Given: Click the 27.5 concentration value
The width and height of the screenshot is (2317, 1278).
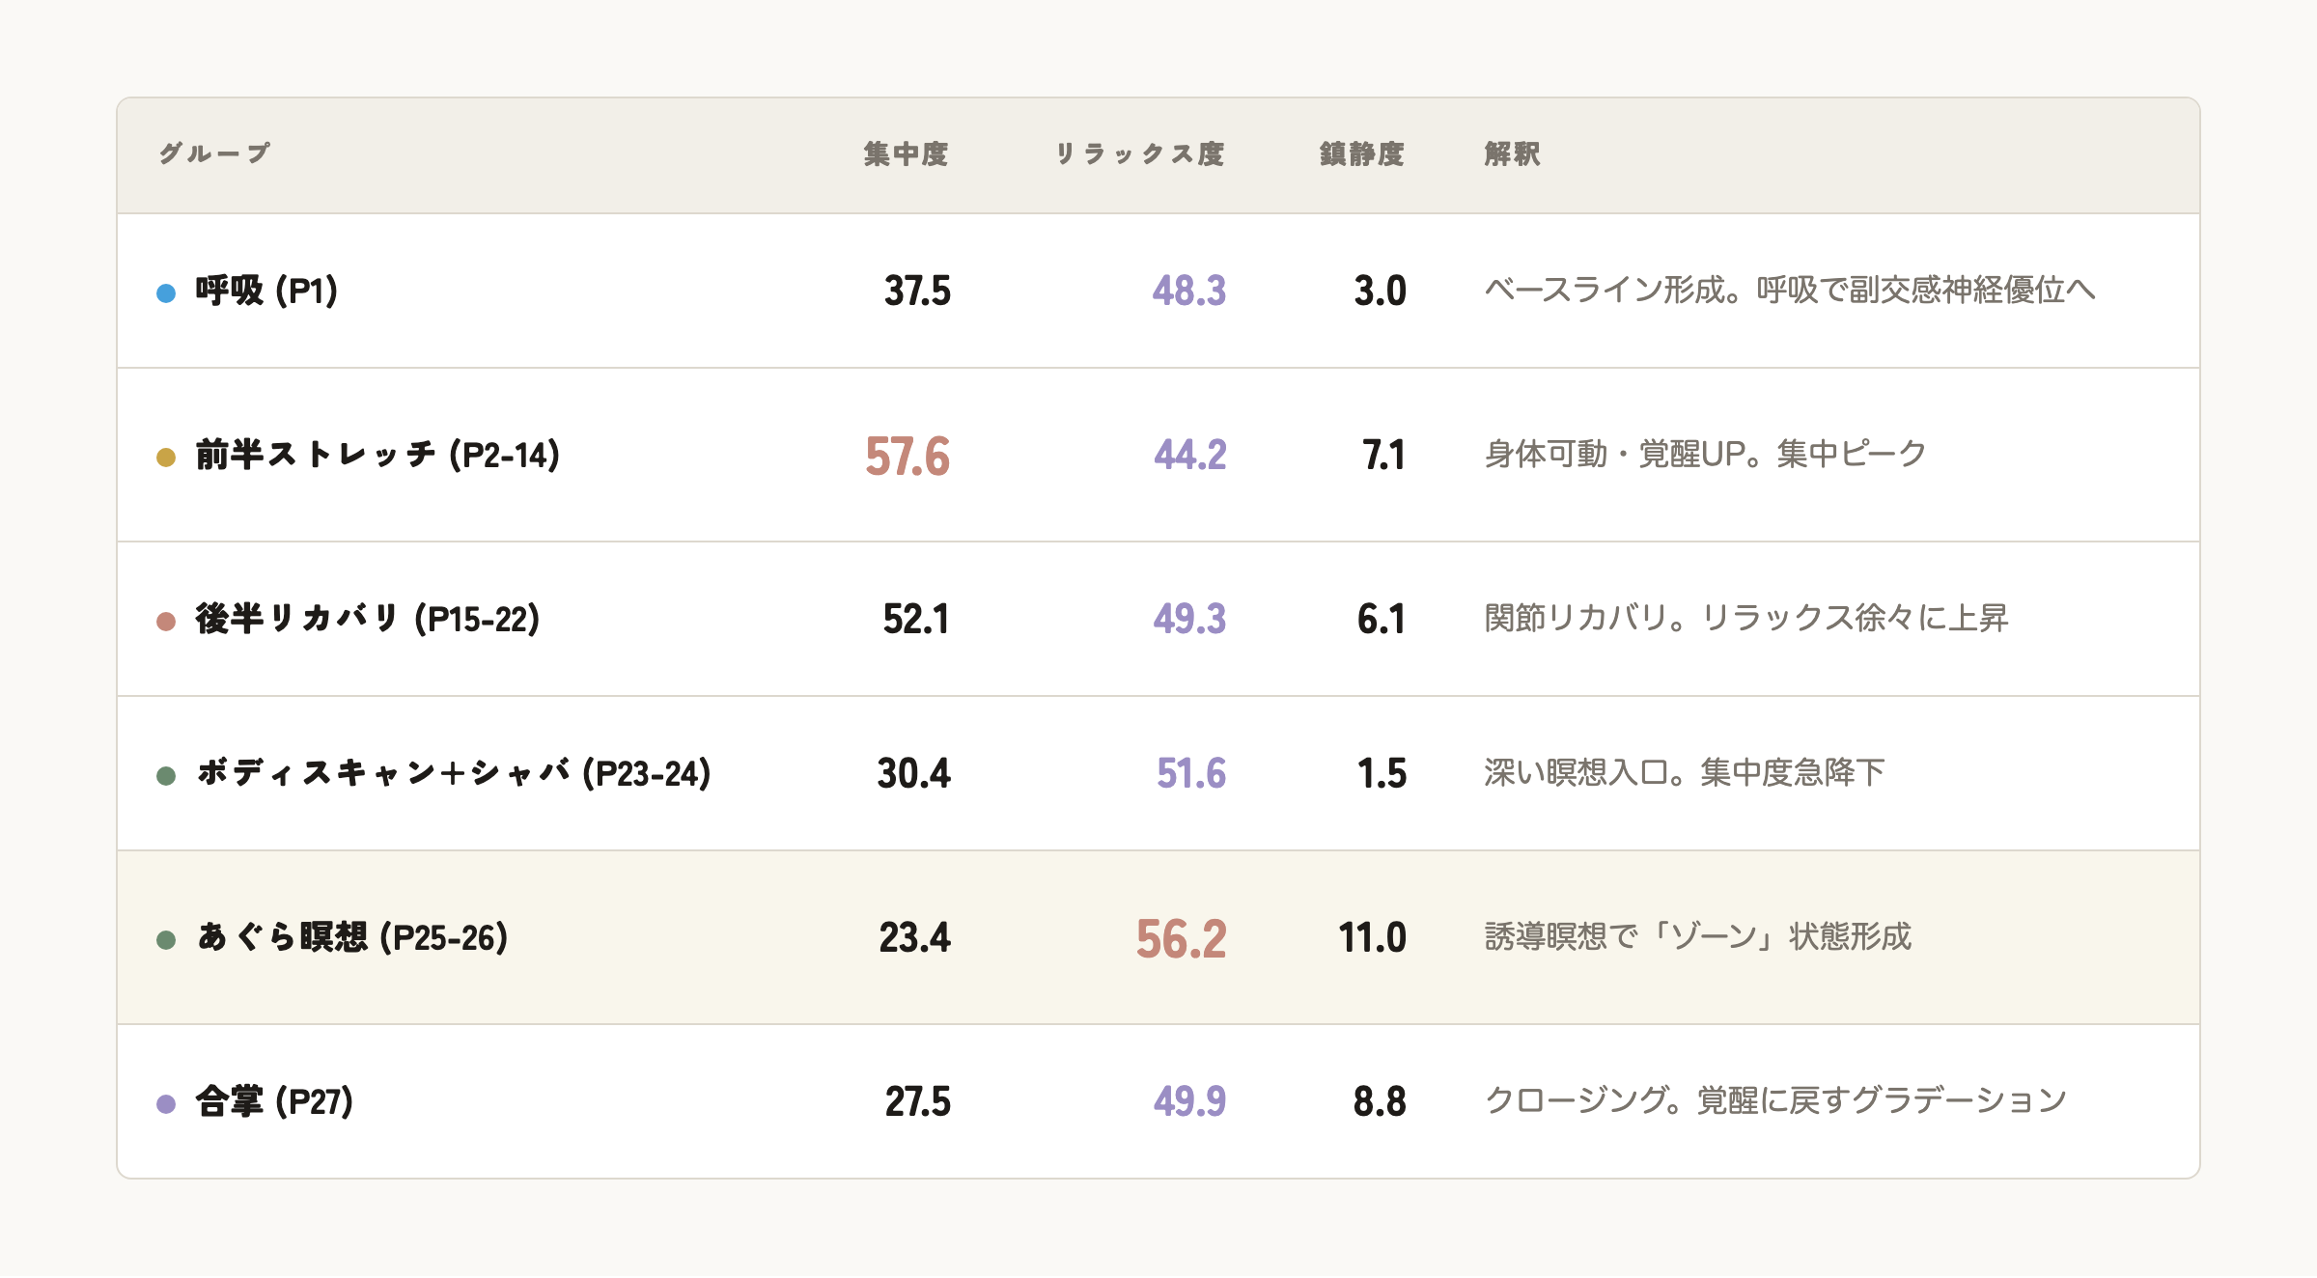Looking at the screenshot, I should 917,1101.
